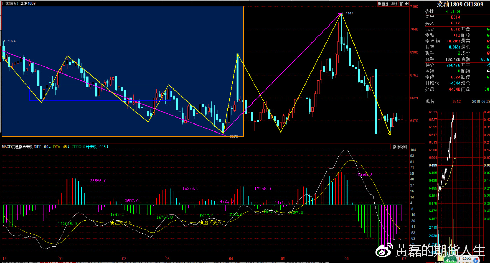Click the 删自选 button above the chart
This screenshot has width=490, height=263.
click(383, 3)
